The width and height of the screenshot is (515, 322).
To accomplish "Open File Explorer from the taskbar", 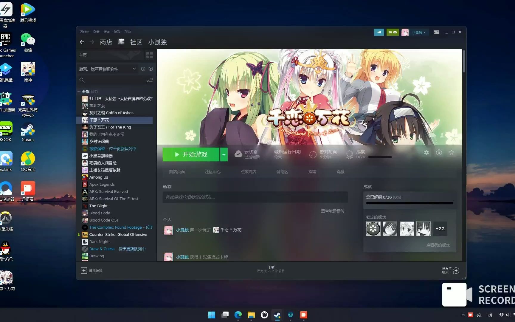I will tap(251, 315).
